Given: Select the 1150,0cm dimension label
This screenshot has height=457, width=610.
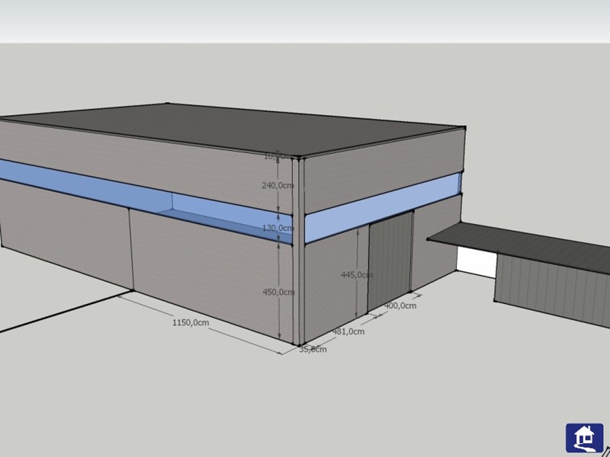Looking at the screenshot, I should 191,322.
